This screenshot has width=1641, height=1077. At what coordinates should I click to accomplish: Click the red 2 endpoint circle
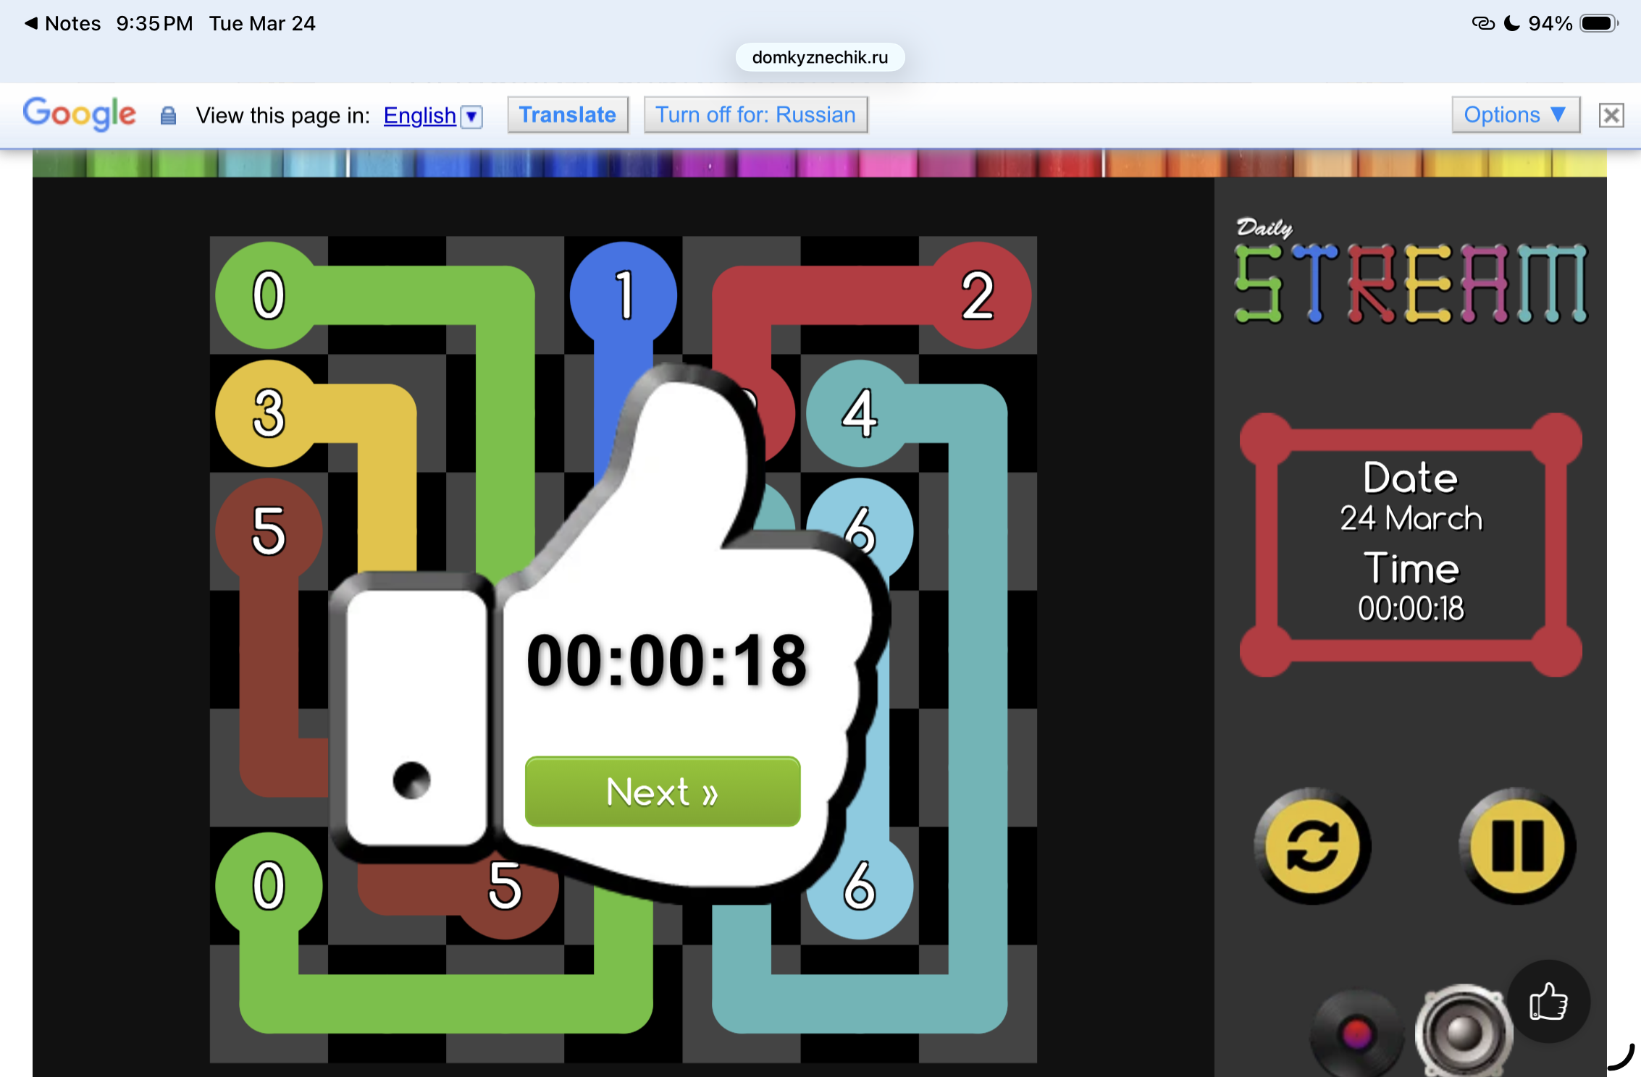pos(978,295)
